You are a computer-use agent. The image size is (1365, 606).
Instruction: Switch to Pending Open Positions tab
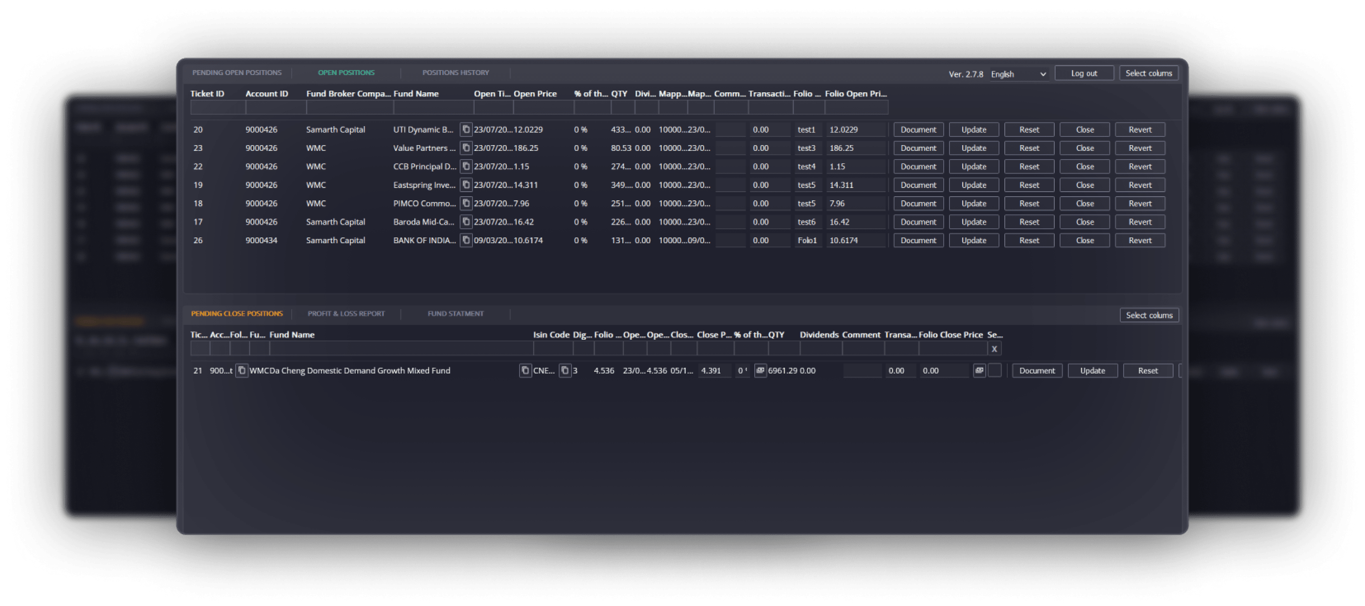pyautogui.click(x=237, y=73)
